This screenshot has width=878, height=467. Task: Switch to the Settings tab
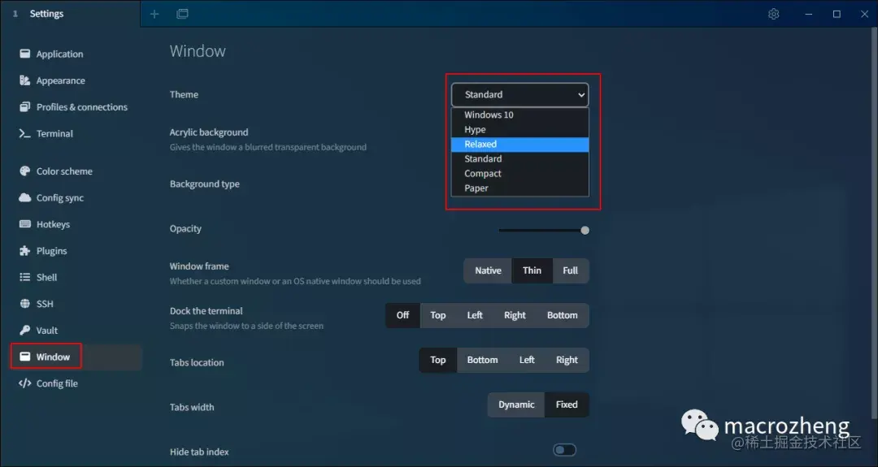70,14
